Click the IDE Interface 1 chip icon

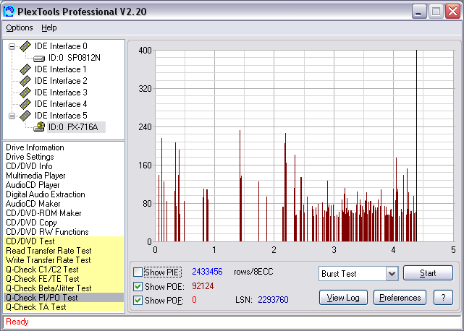click(x=25, y=69)
